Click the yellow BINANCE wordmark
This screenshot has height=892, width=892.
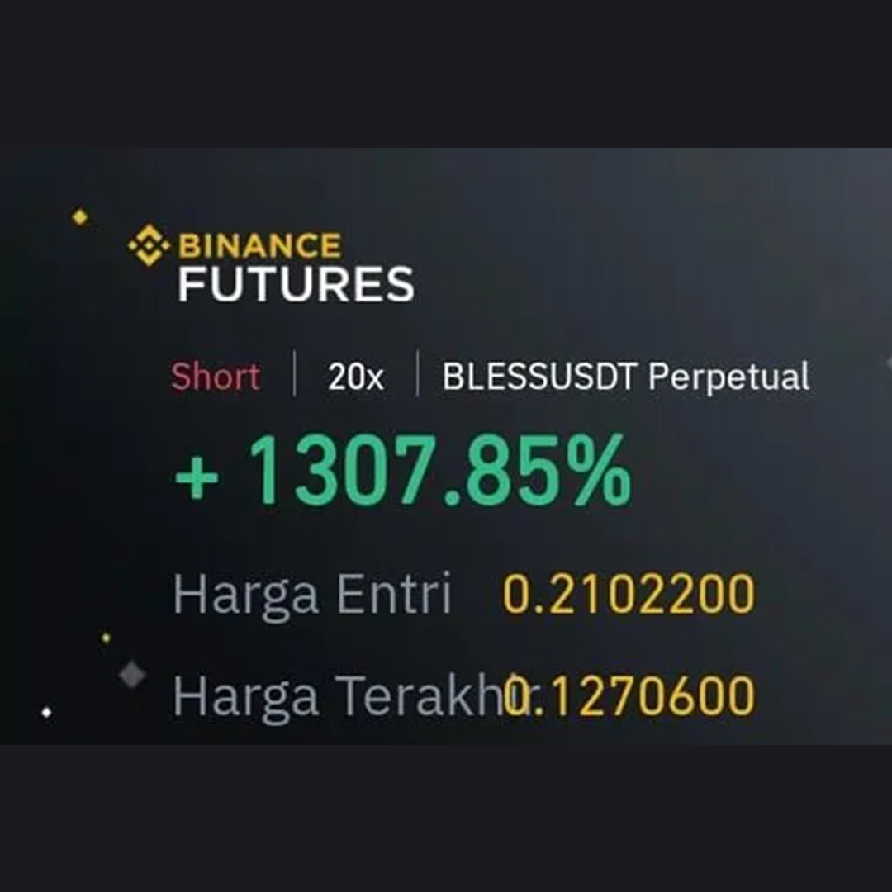(259, 245)
